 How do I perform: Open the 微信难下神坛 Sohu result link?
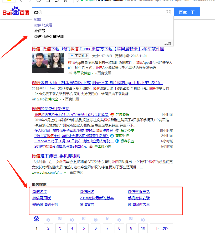tap(56, 156)
